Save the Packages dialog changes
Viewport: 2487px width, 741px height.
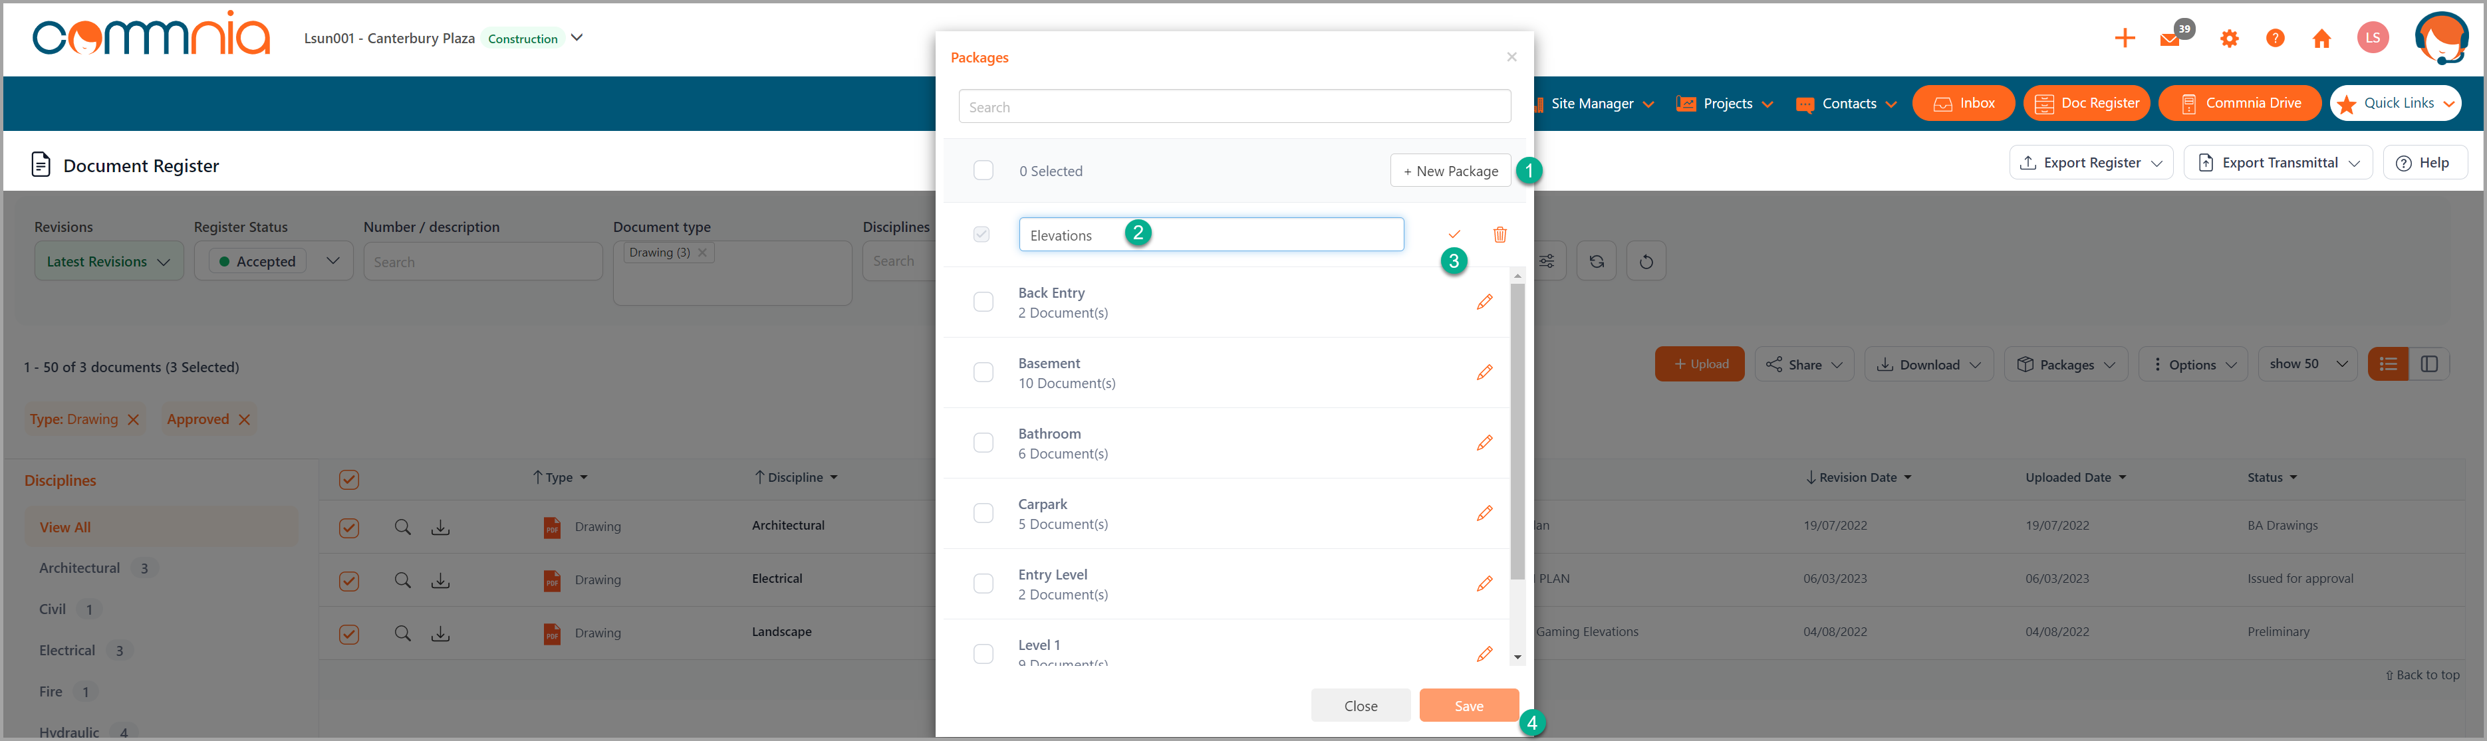pyautogui.click(x=1468, y=705)
